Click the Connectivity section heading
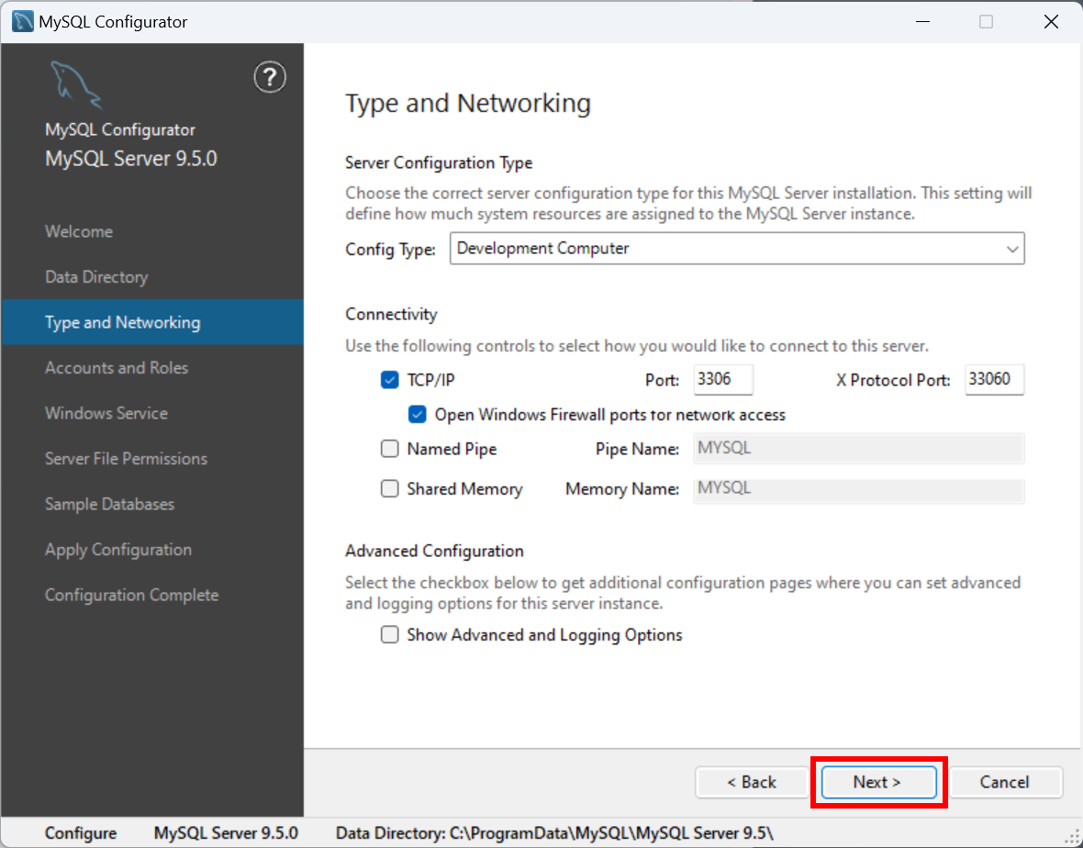The height and width of the screenshot is (848, 1083). pyautogui.click(x=391, y=314)
